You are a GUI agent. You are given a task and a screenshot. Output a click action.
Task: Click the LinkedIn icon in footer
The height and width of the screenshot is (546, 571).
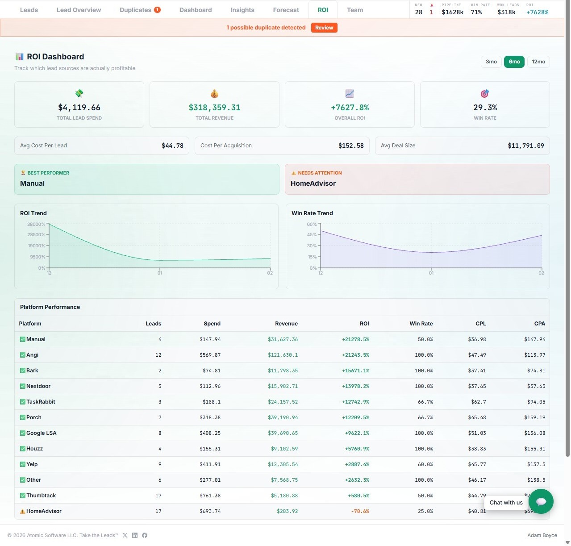(x=135, y=535)
